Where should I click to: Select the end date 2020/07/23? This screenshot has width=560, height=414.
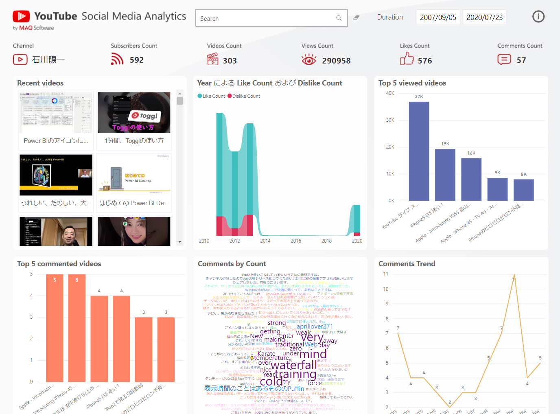pos(484,17)
